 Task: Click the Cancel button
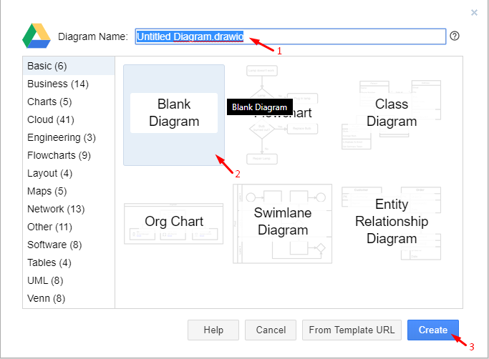[271, 330]
